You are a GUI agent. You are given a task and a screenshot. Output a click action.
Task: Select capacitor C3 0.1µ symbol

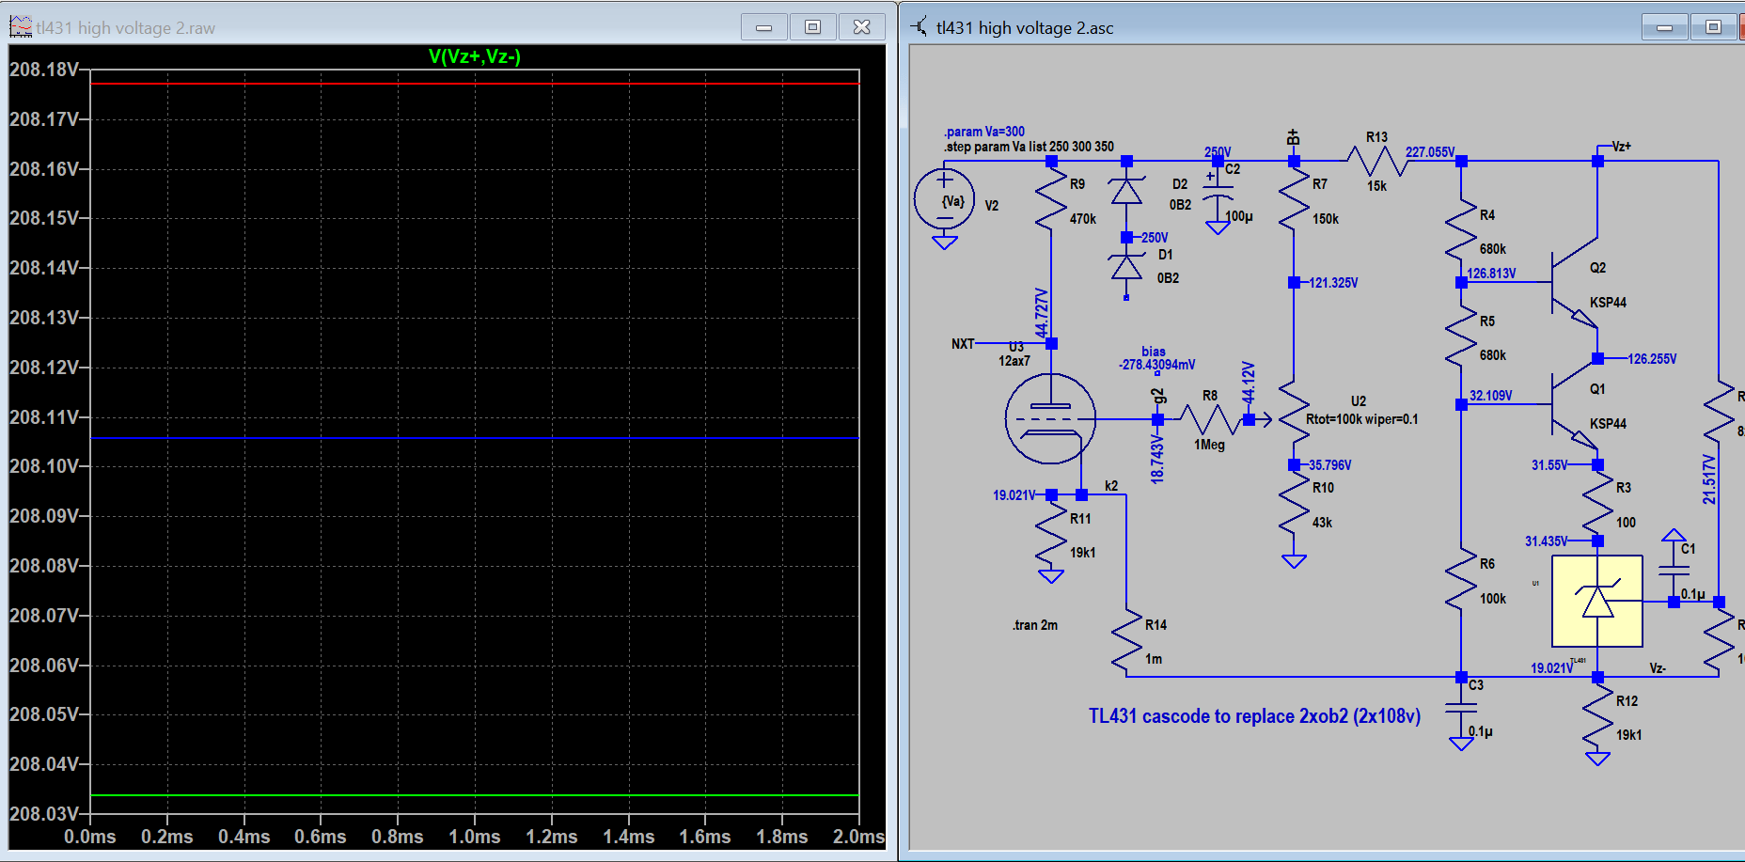coord(1461,710)
